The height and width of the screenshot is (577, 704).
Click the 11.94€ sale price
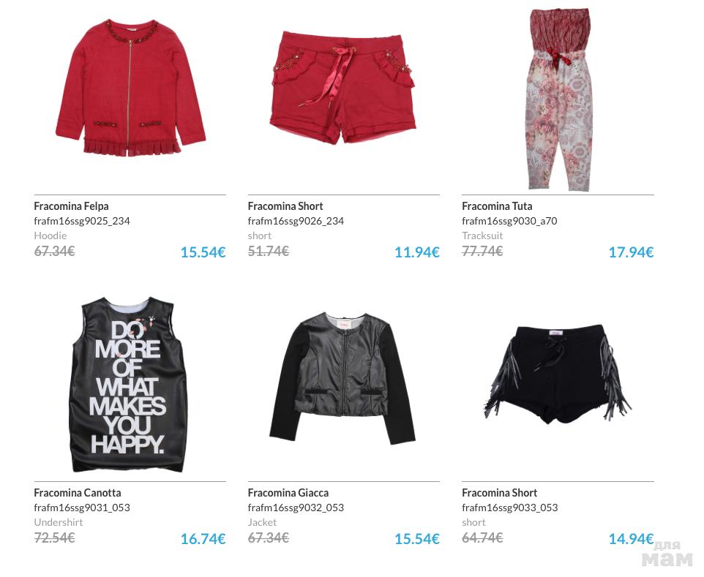[416, 252]
